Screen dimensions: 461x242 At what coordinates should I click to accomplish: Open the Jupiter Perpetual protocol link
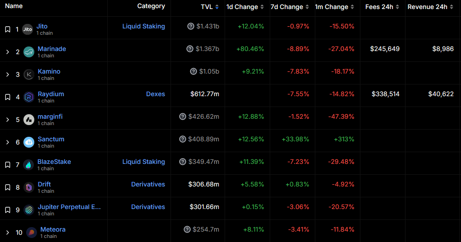click(x=69, y=207)
